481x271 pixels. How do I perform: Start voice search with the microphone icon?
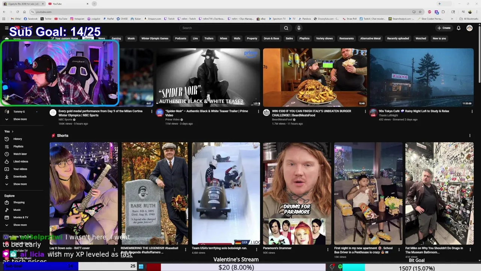299,28
